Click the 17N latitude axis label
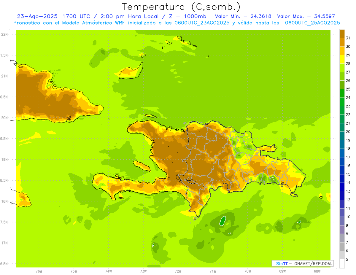This screenshot has width=356, height=275. 4,243
